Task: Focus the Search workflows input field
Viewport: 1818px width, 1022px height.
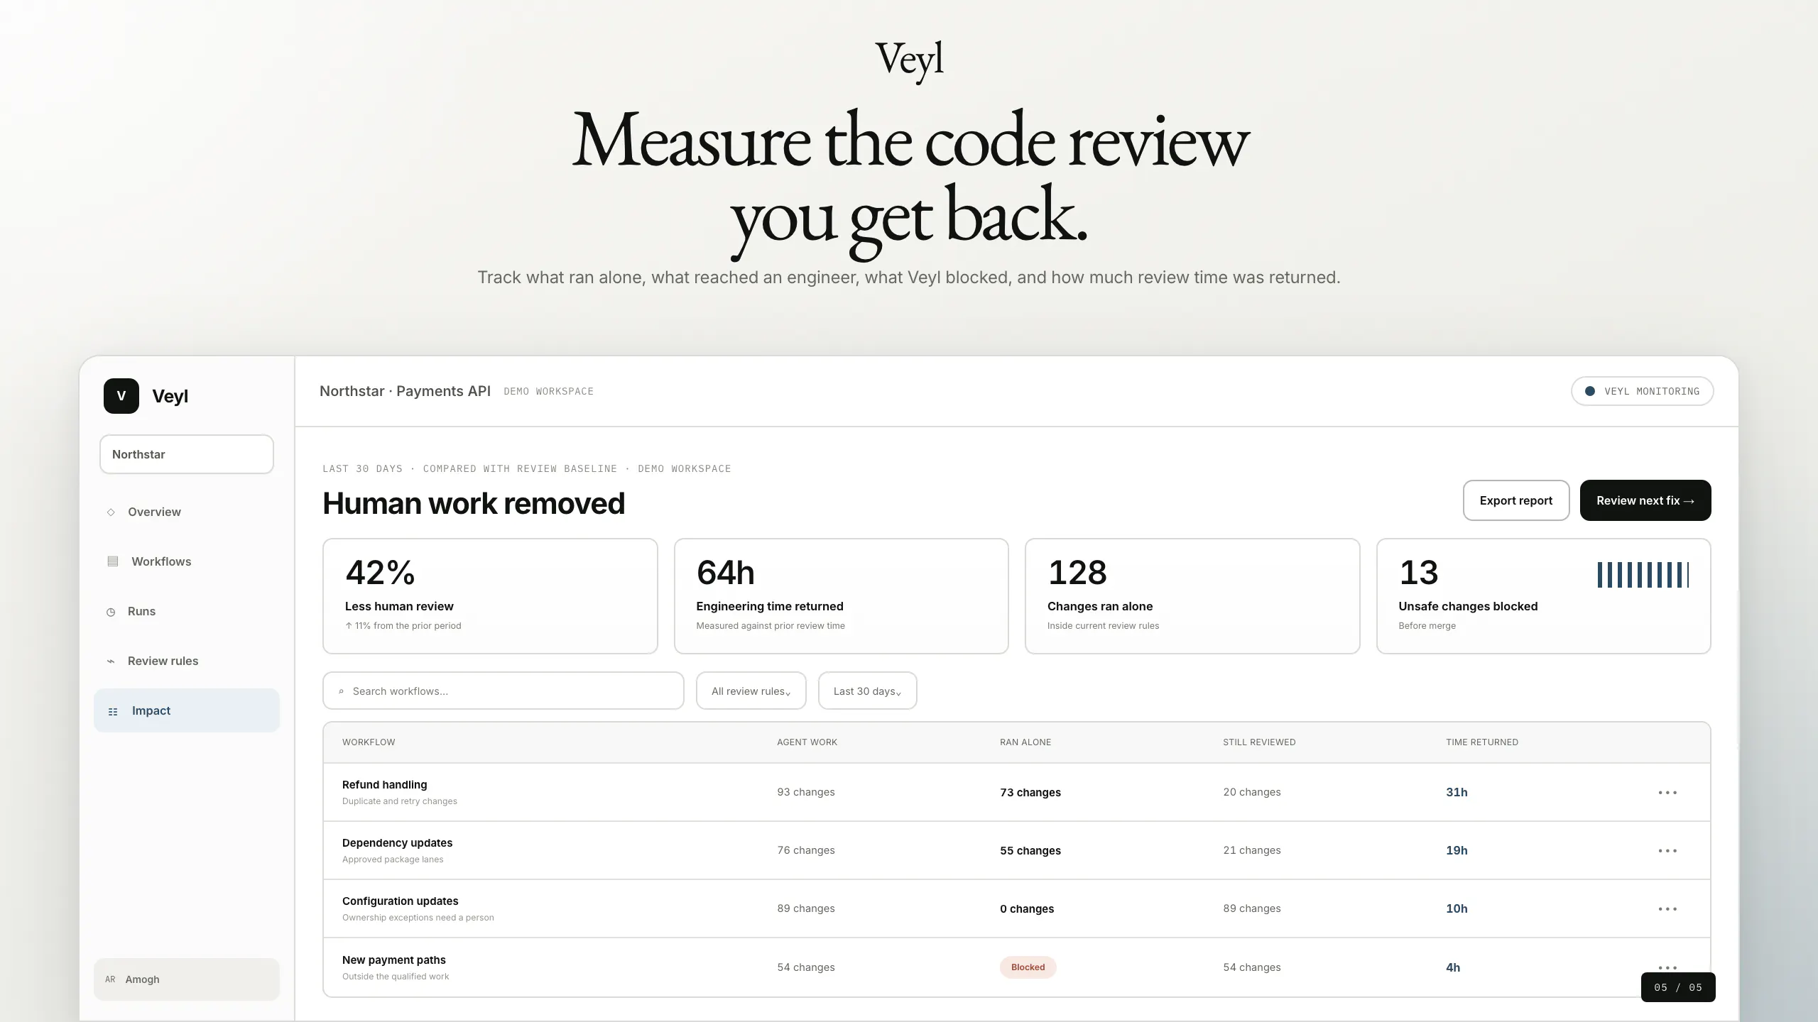Action: 504,691
